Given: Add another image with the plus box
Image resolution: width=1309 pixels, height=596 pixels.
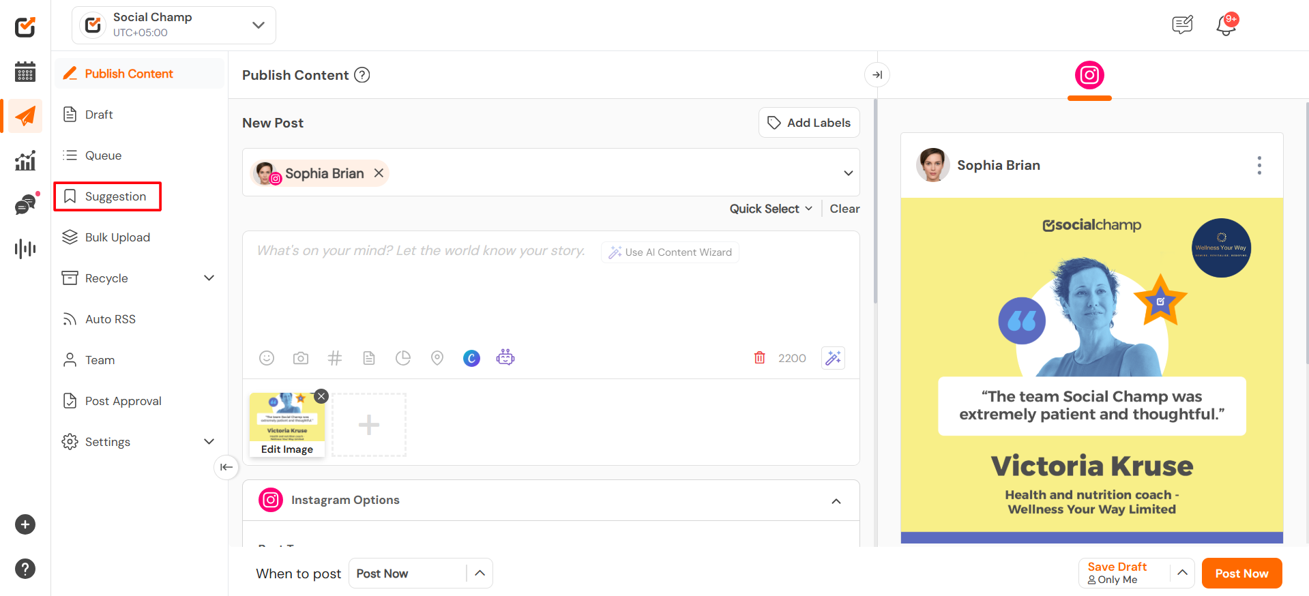Looking at the screenshot, I should pos(369,425).
